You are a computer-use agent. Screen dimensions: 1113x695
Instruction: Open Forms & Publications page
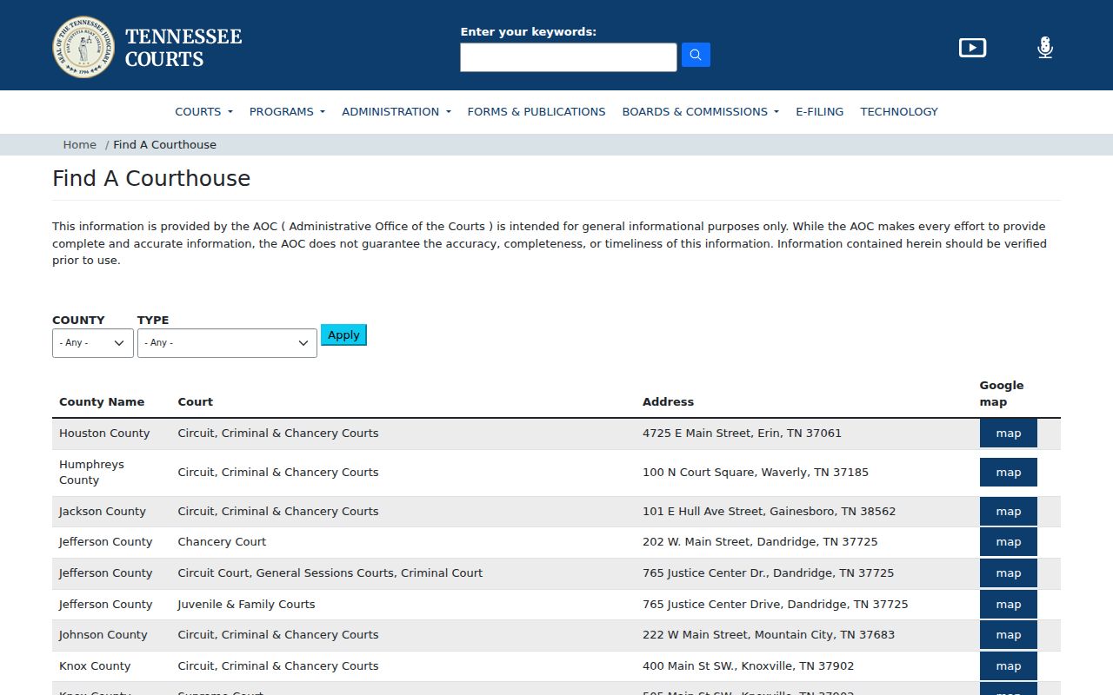click(x=537, y=111)
